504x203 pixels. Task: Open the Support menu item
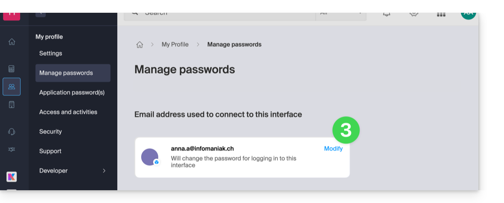[50, 151]
